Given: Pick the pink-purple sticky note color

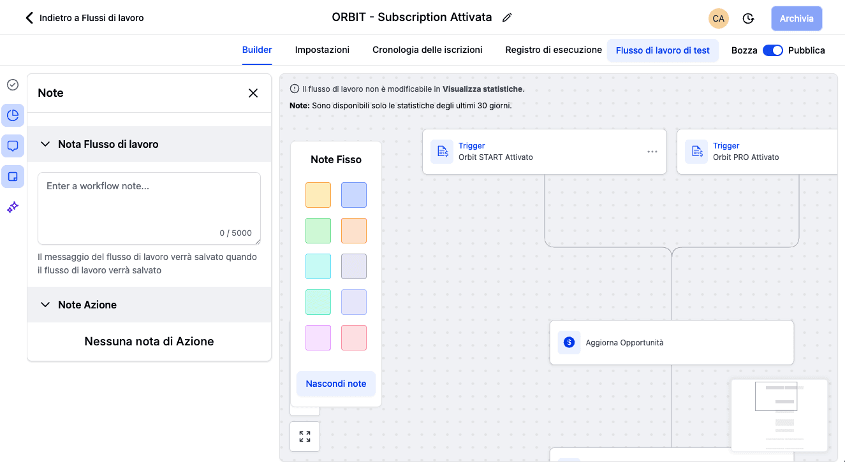Looking at the screenshot, I should coord(318,338).
